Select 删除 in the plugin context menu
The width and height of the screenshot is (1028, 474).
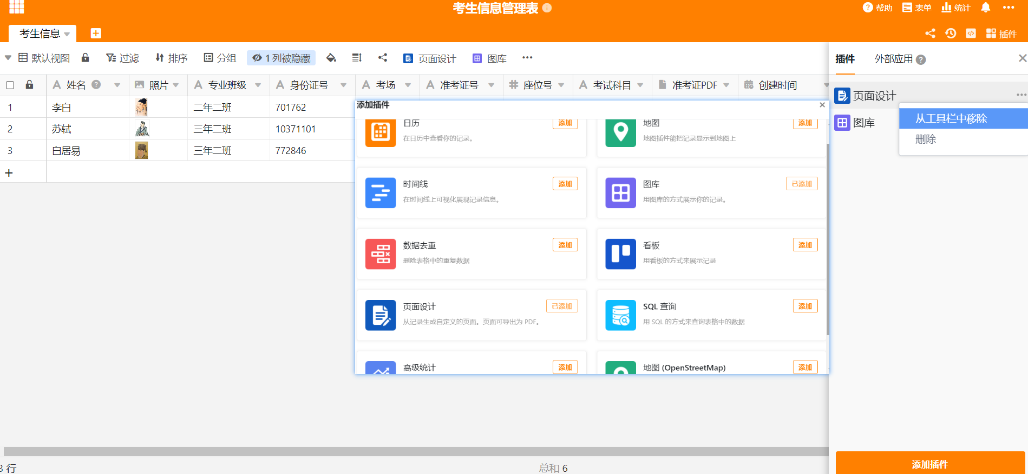(964, 139)
